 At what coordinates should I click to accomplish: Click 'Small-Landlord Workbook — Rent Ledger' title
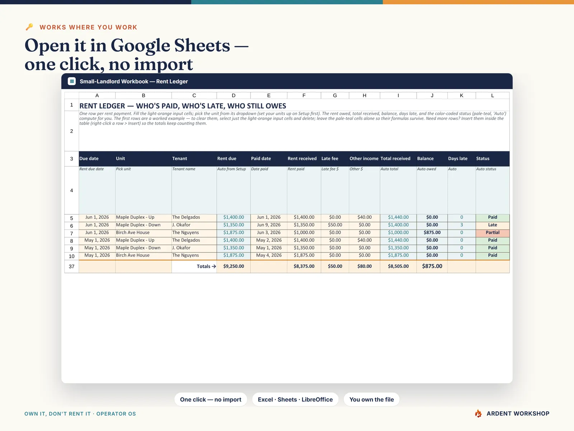(134, 82)
